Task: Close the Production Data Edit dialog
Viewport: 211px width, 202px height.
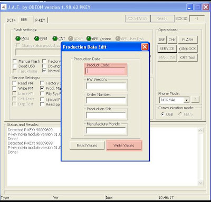Action: 145,47
